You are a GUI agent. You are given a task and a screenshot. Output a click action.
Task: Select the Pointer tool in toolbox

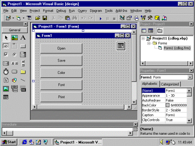click(x=6, y=38)
